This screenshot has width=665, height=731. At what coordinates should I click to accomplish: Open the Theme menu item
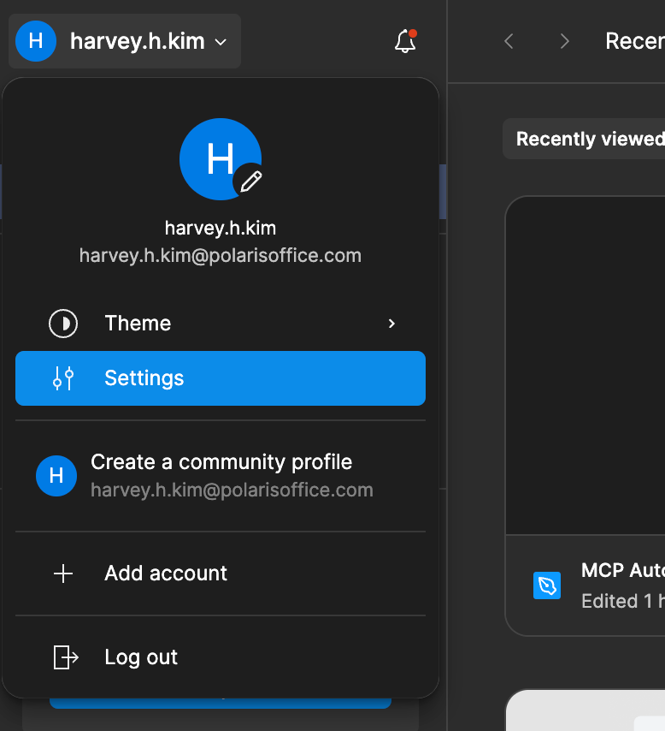coord(221,324)
